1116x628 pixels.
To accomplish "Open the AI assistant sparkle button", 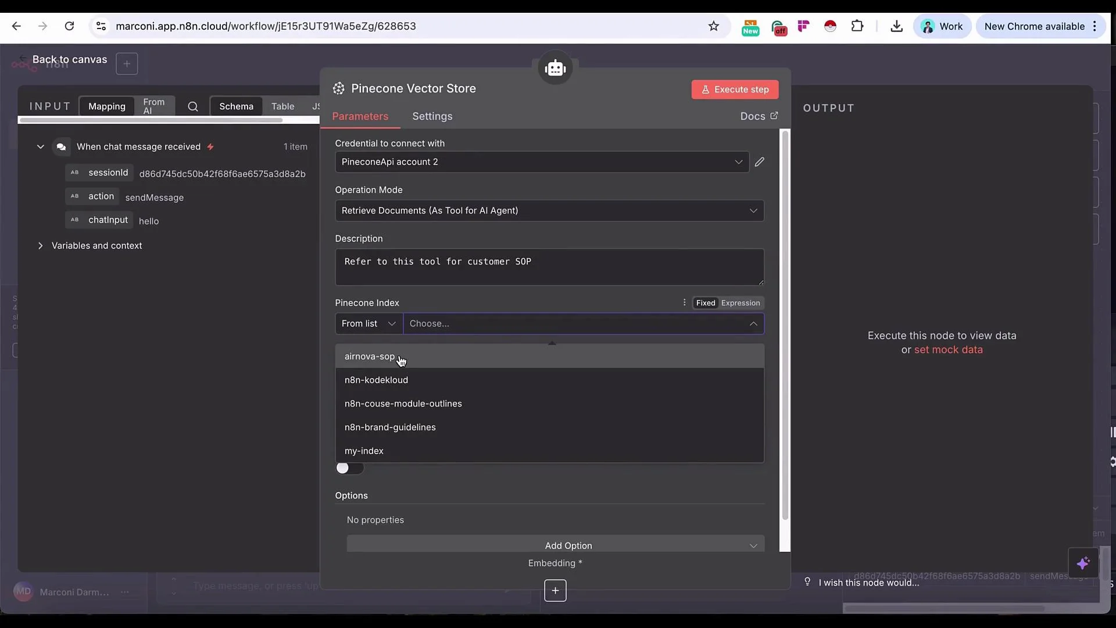I will pos(1083,563).
